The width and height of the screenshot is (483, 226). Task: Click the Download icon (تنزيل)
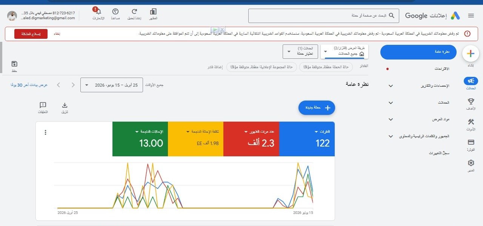pyautogui.click(x=65, y=105)
